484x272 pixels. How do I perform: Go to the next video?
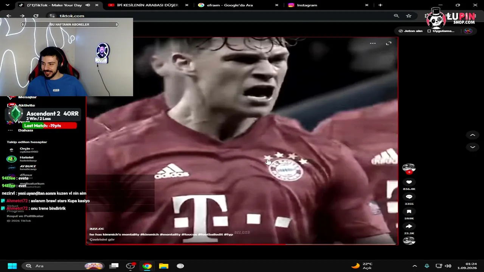point(472,147)
